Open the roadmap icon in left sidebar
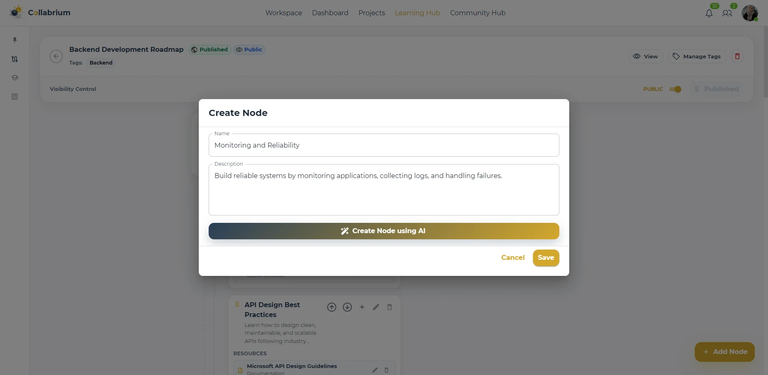Screen dimensions: 768x375 tap(15, 59)
